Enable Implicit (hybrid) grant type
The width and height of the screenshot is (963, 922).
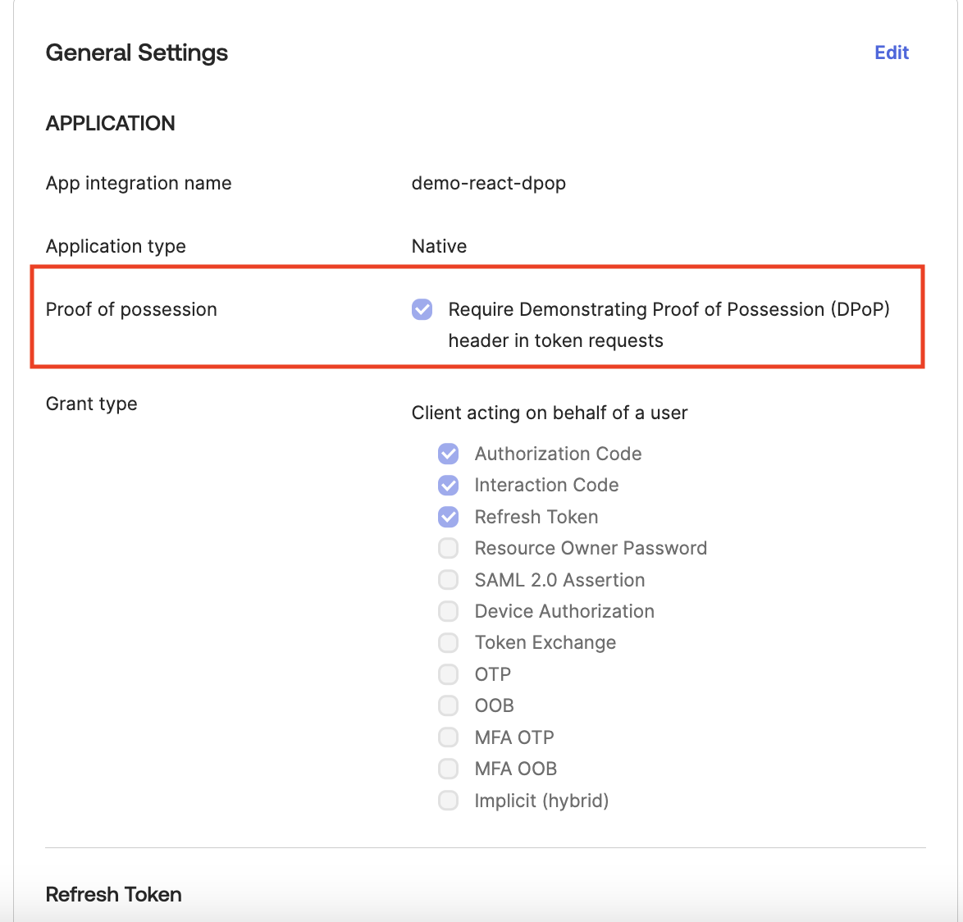pos(449,801)
